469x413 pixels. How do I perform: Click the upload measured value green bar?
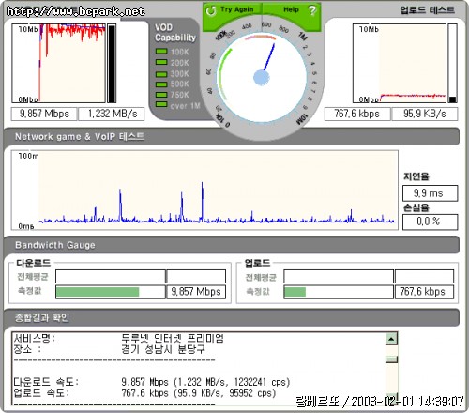coord(295,292)
